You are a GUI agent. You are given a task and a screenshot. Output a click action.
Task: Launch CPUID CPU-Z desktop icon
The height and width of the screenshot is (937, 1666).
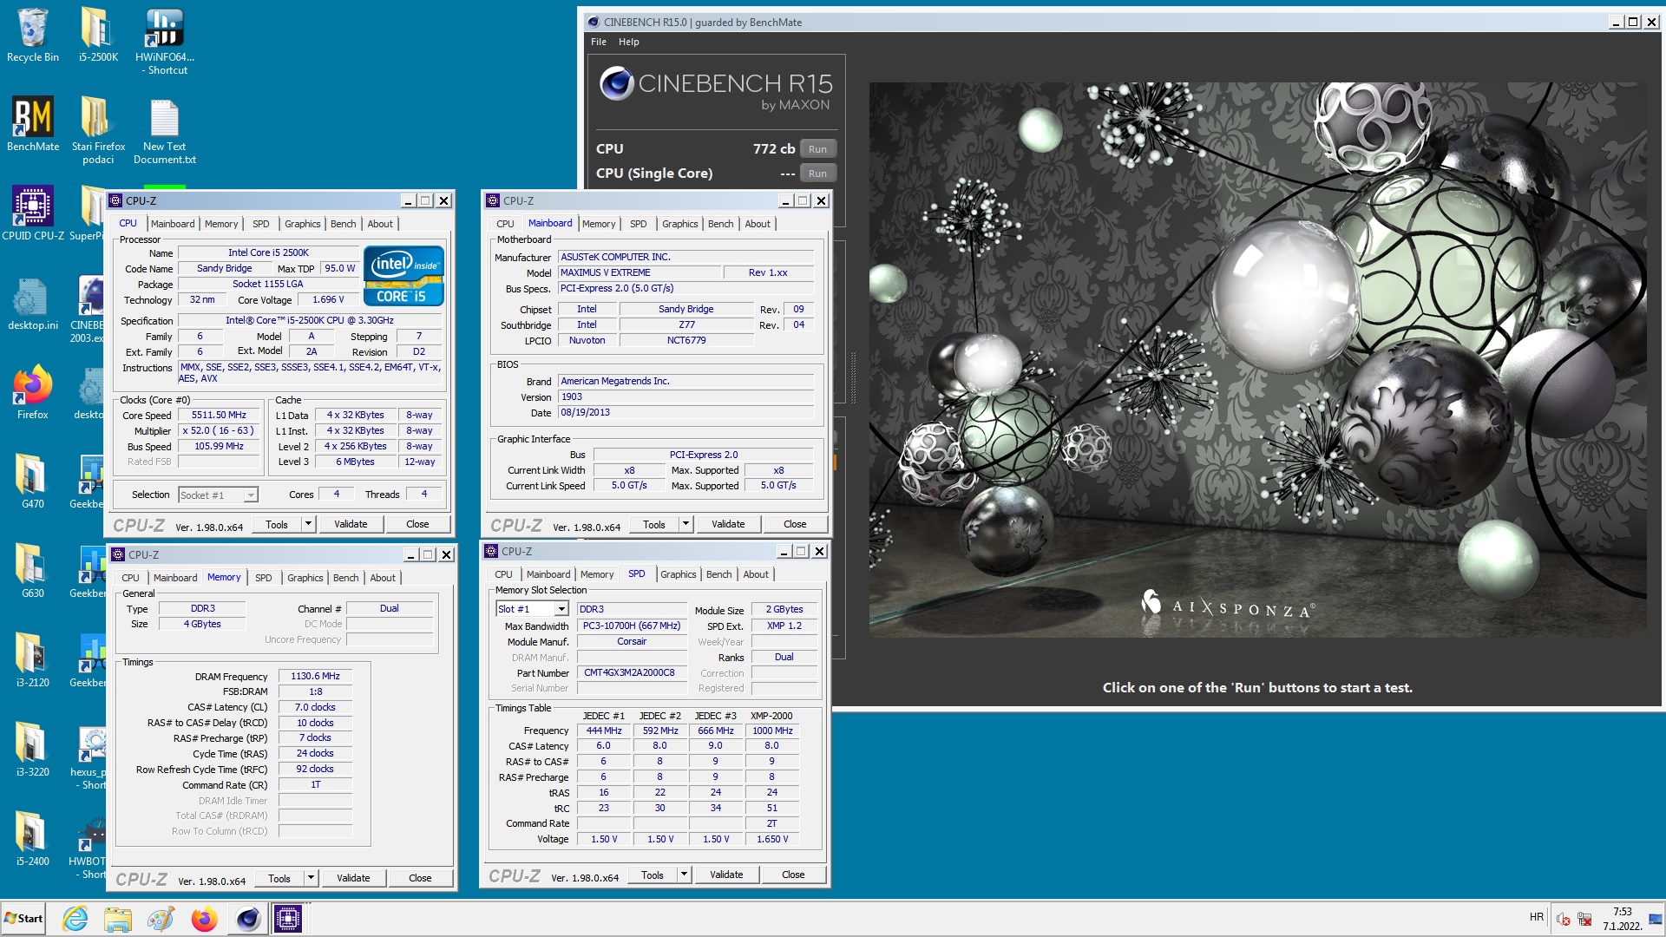33,213
